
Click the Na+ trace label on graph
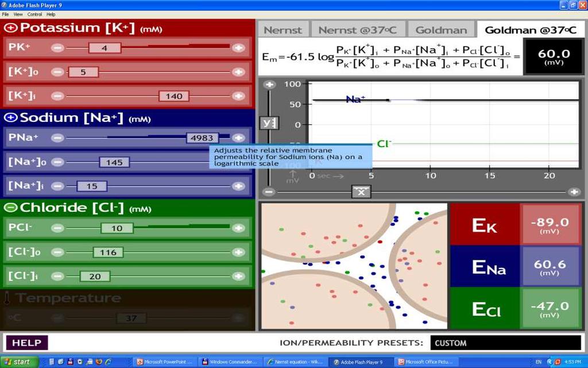tap(355, 99)
